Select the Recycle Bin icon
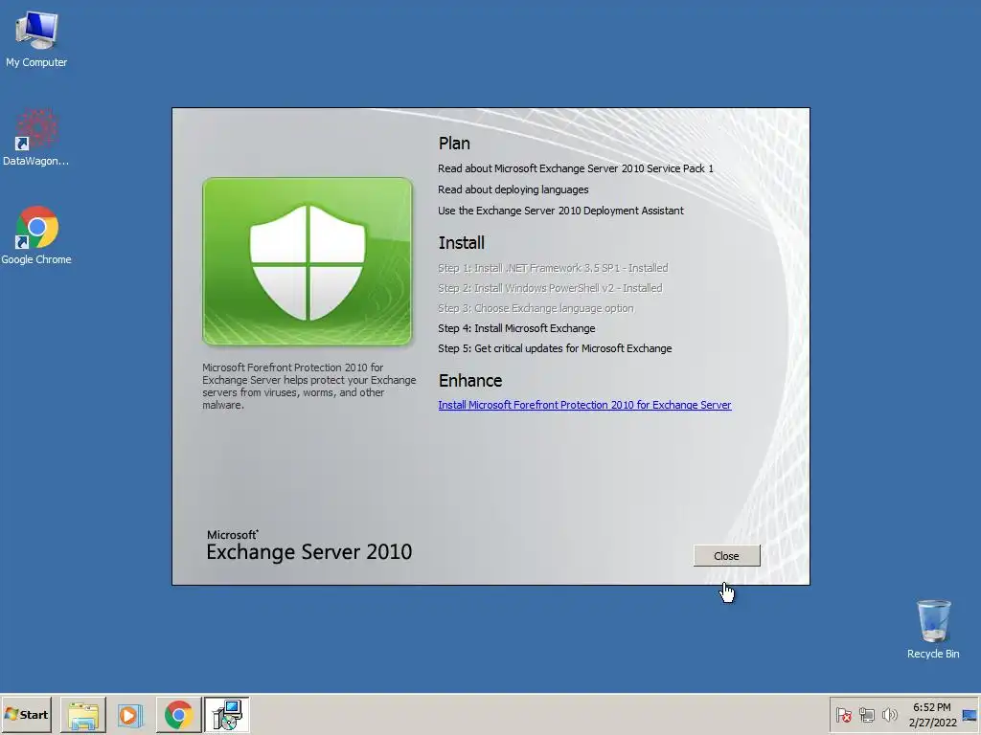Image resolution: width=981 pixels, height=735 pixels. coord(933,630)
